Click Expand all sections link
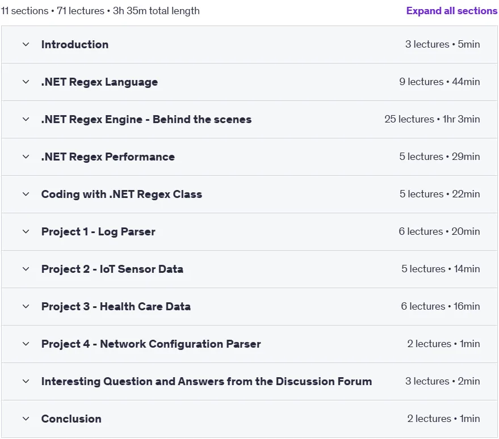Viewport: 499px width, 439px height. 451,11
